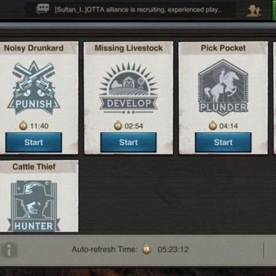Screen dimensions: 276x276
Task: Open the info icon in bottom bar
Action: coord(9,250)
